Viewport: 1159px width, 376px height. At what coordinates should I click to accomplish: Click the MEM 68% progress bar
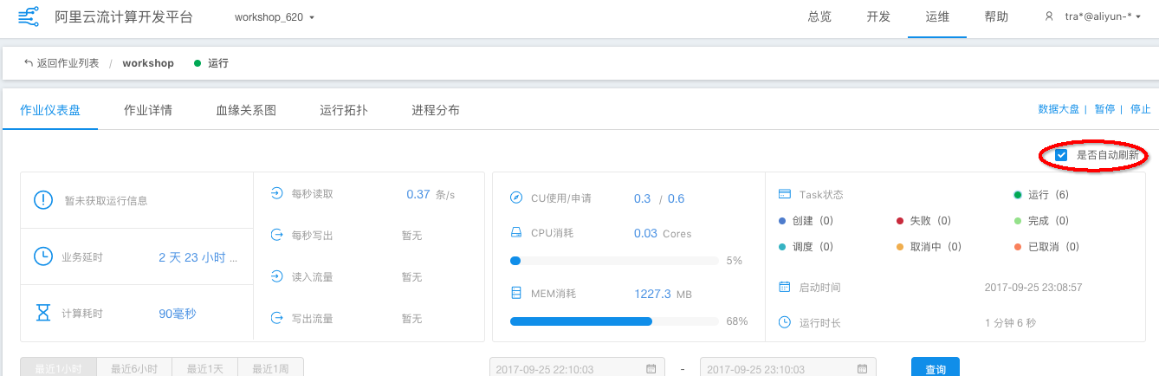[614, 321]
